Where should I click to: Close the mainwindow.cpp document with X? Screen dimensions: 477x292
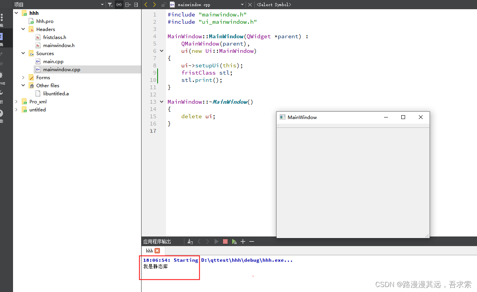tap(250, 5)
